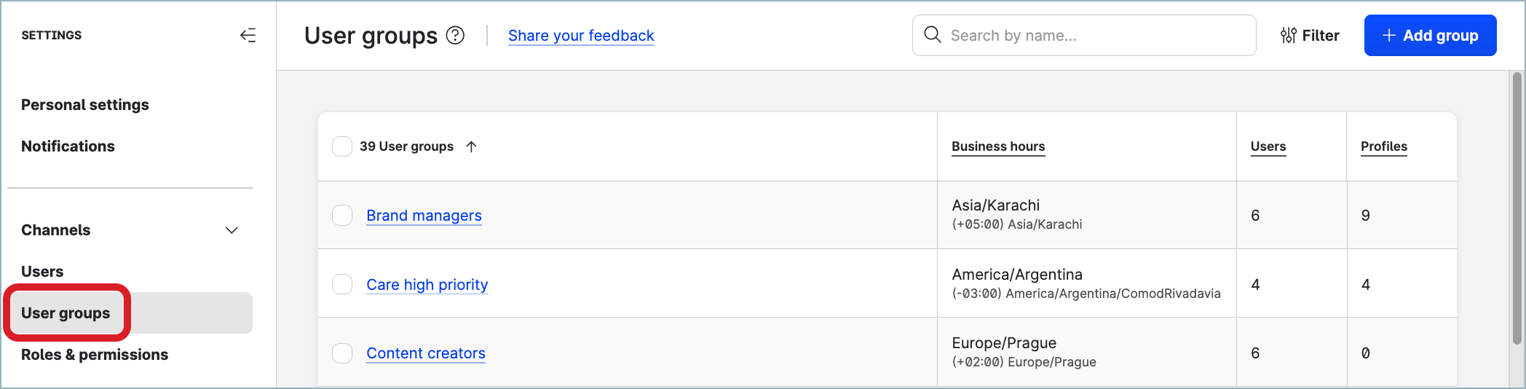Go to Notifications settings
Viewport: 1526px width, 389px height.
pyautogui.click(x=68, y=146)
